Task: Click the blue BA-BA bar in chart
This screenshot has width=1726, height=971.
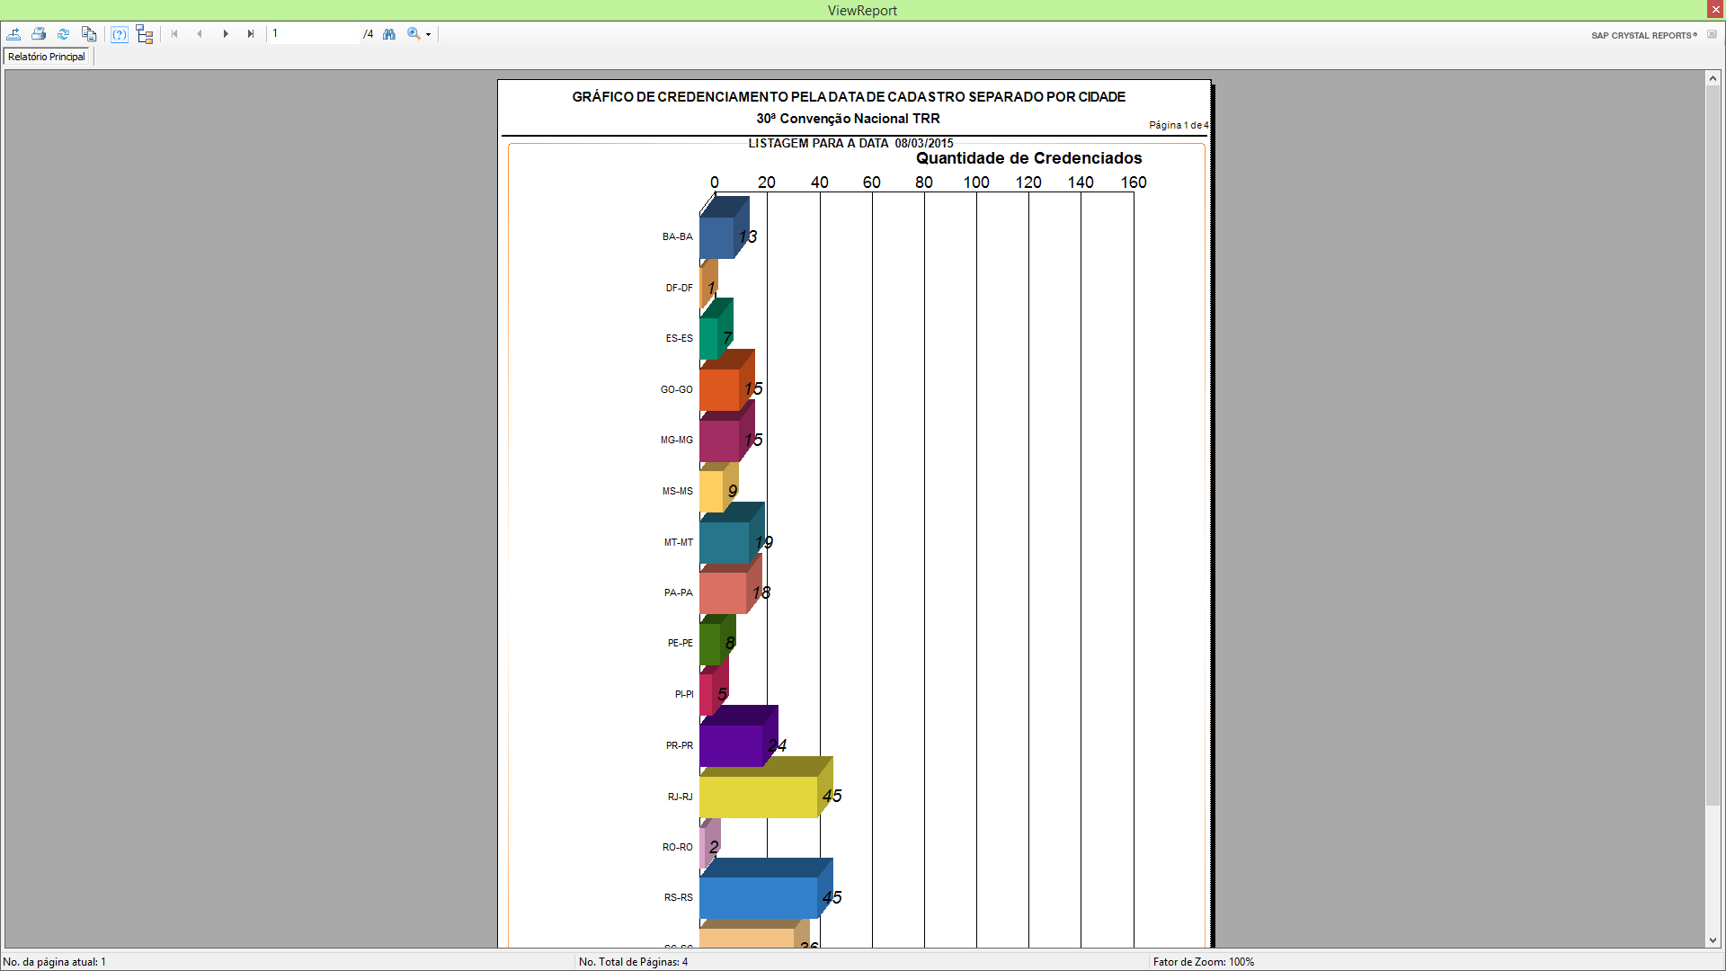Action: click(716, 237)
